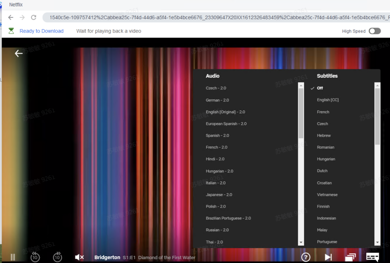
Task: Skip forward 10 seconds
Action: [58, 257]
